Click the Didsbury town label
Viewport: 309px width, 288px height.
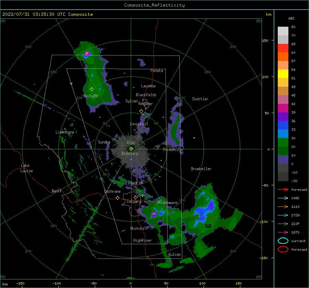(129, 153)
